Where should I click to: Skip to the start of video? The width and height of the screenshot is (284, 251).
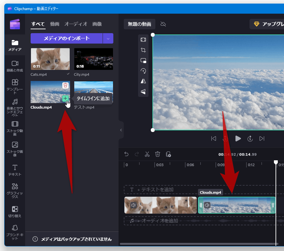[x=214, y=139]
